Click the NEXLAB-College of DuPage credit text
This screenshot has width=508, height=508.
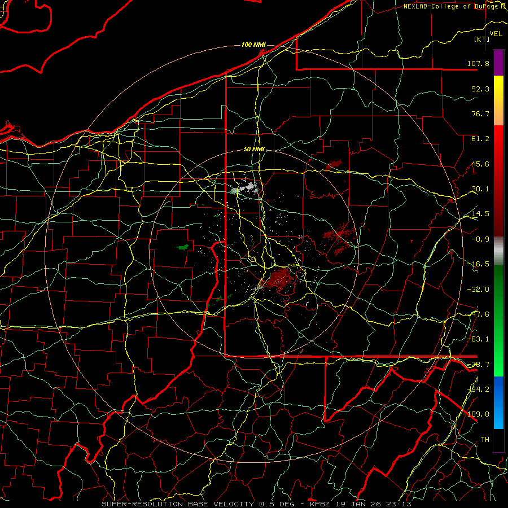(x=455, y=6)
